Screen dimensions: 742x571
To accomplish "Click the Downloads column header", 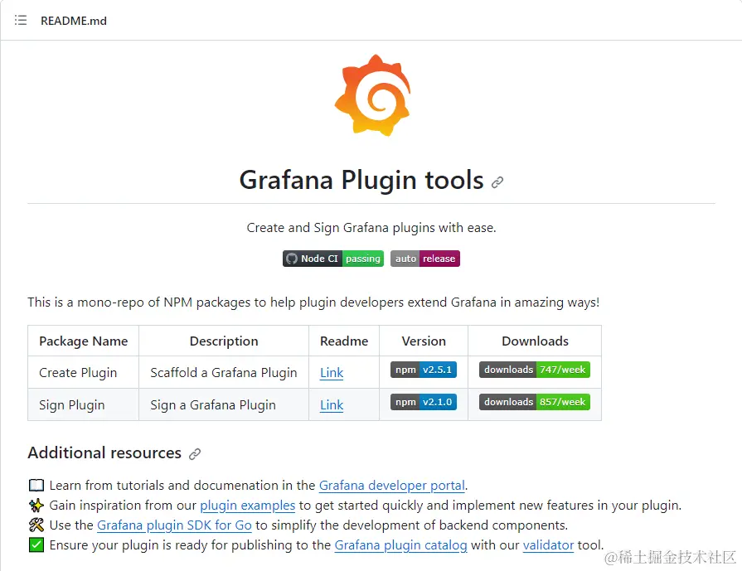I will (x=535, y=341).
